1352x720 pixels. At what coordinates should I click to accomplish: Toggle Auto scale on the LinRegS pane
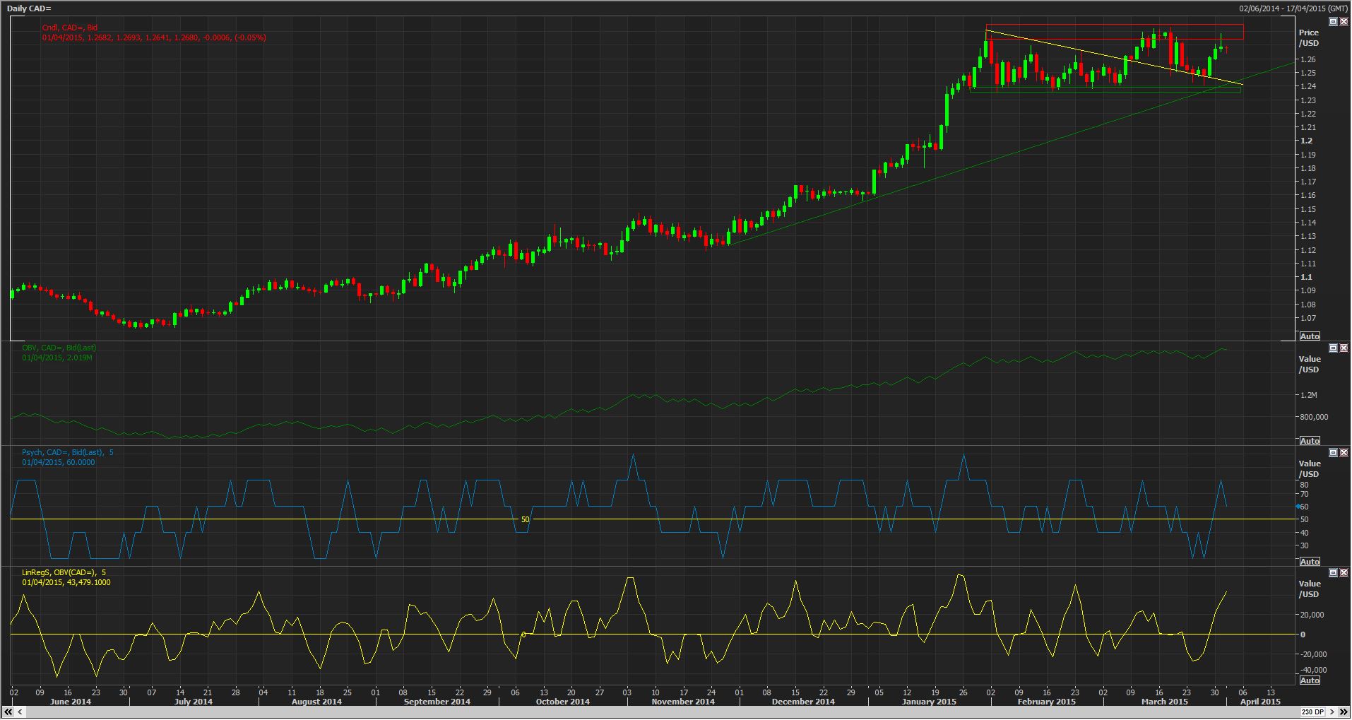(x=1310, y=680)
